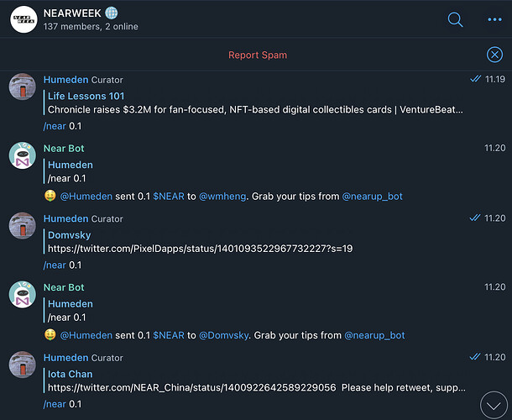Open the first @nearup_bot mention

coord(372,197)
